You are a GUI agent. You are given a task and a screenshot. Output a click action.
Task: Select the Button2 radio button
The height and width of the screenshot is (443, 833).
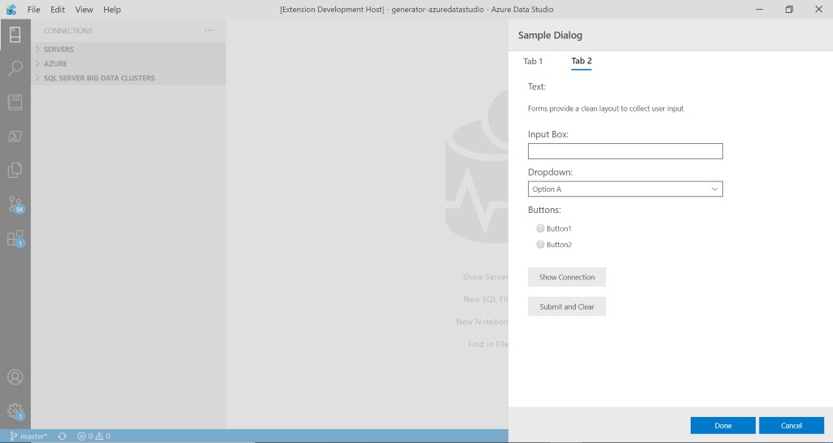(540, 245)
